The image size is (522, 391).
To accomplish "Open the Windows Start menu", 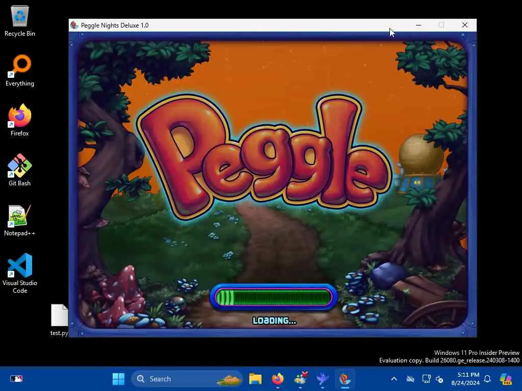I will [x=118, y=379].
